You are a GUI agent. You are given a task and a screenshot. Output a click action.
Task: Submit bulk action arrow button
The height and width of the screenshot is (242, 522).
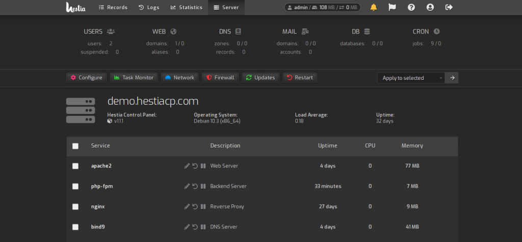click(x=452, y=78)
